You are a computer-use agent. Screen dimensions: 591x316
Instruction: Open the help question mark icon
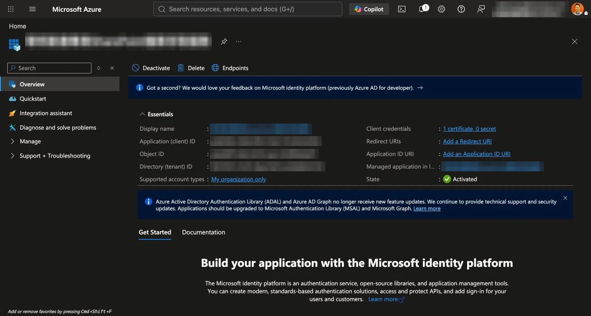click(461, 9)
